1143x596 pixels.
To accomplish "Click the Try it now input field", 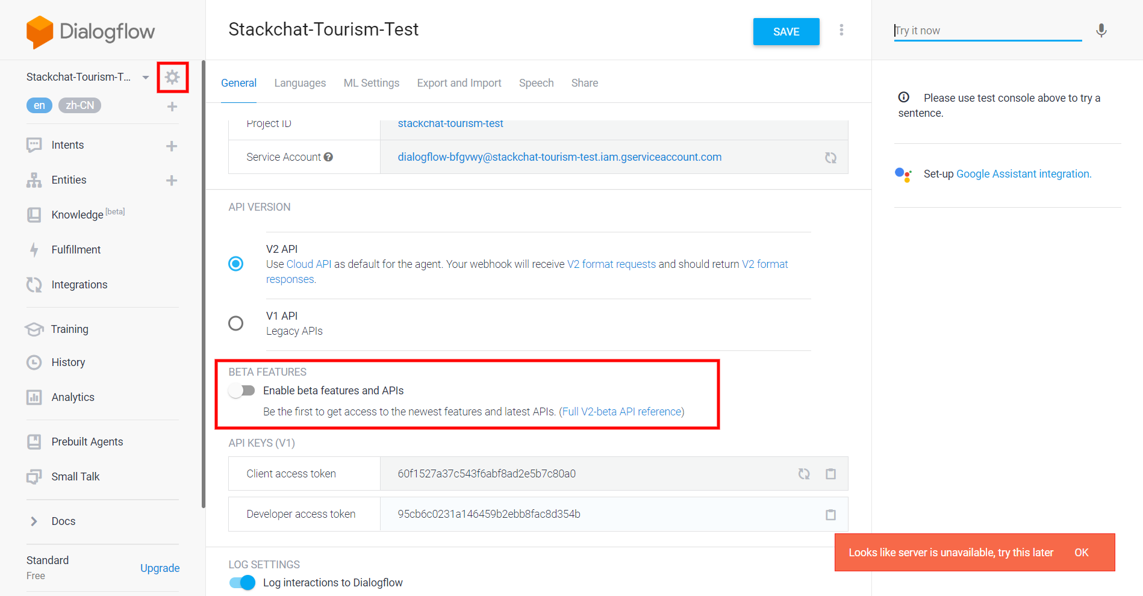I will (x=988, y=31).
